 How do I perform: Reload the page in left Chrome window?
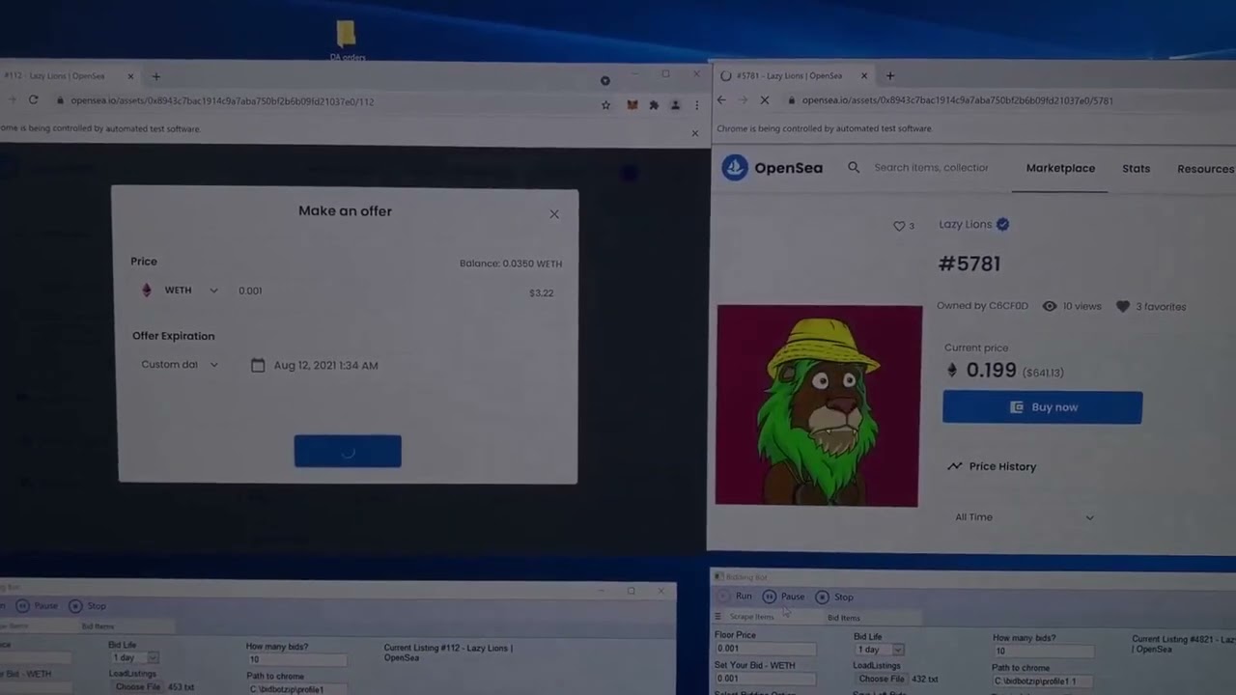point(33,100)
